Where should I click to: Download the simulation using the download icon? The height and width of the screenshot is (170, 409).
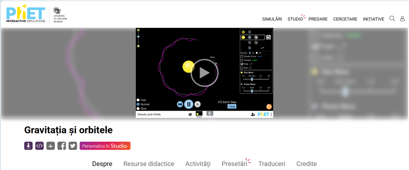[x=28, y=146]
